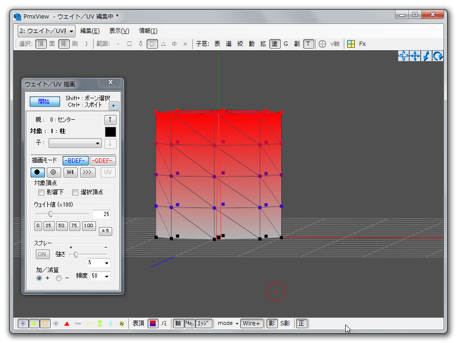Select the minus (subtract) radio button

[59, 278]
